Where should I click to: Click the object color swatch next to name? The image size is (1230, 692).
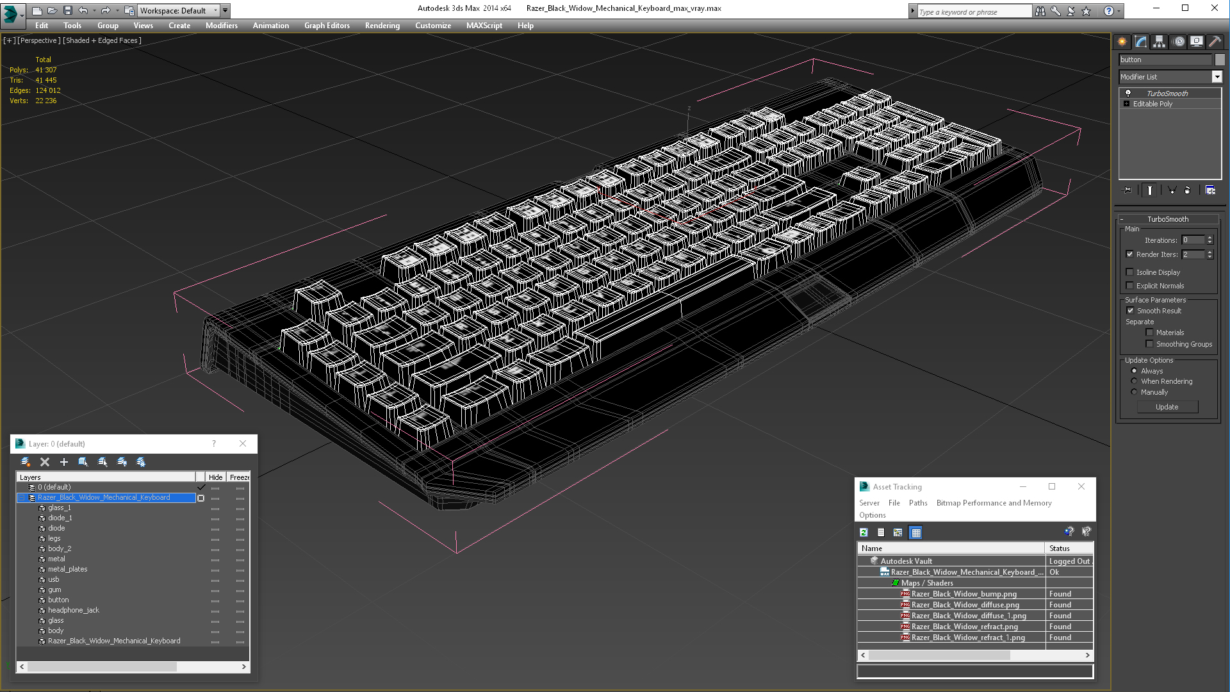click(1220, 60)
